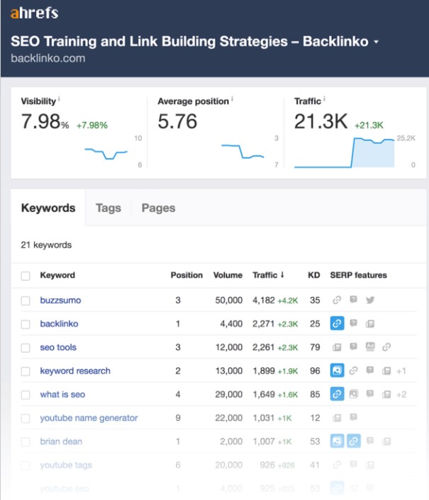
Task: Click the people-also-ask icon in backlinko row
Action: click(x=353, y=323)
